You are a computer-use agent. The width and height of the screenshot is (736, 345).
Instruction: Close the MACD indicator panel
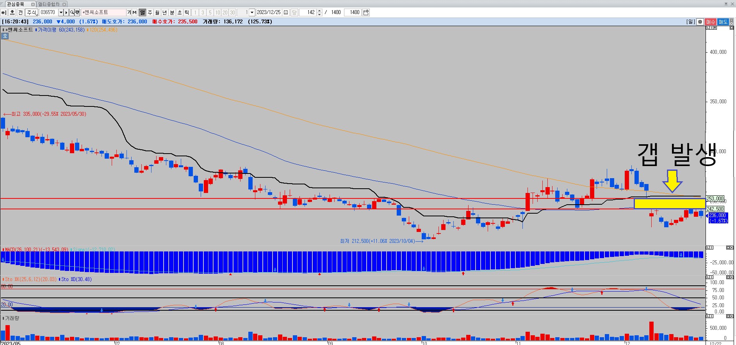(x=732, y=248)
